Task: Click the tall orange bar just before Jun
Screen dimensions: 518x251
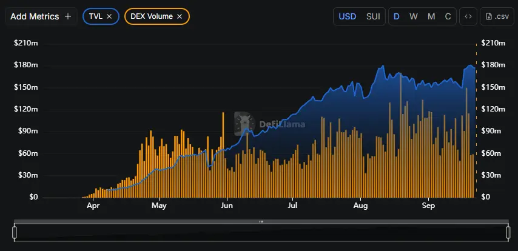Action: point(223,155)
